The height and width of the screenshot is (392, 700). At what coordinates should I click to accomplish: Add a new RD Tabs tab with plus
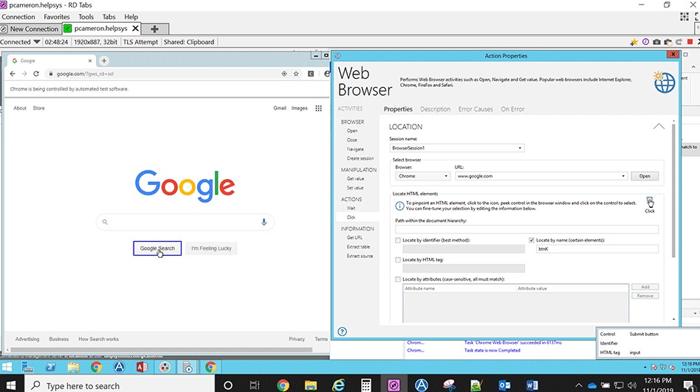(x=154, y=29)
